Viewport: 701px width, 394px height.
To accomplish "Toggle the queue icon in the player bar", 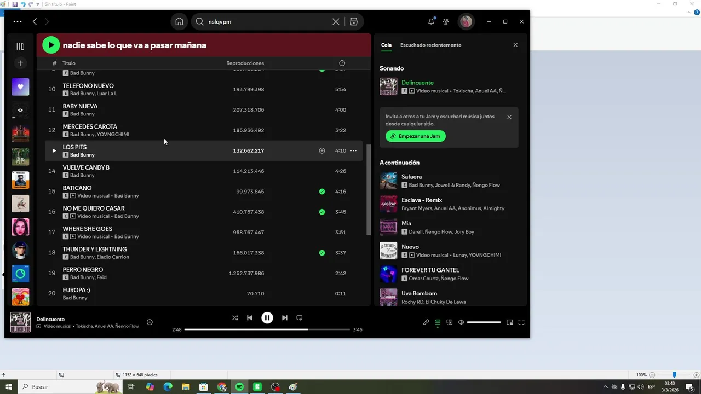I will 438,322.
